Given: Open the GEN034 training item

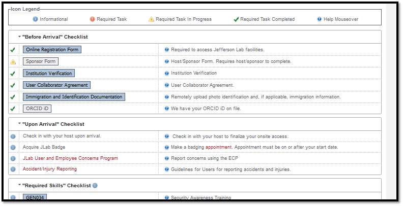Looking at the screenshot, I should point(35,198).
